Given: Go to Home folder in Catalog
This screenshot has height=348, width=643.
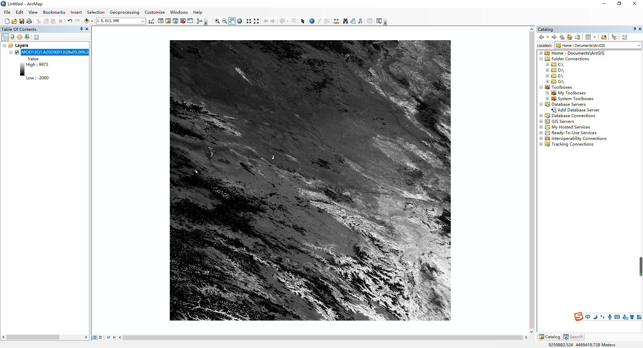Looking at the screenshot, I should pos(570,37).
